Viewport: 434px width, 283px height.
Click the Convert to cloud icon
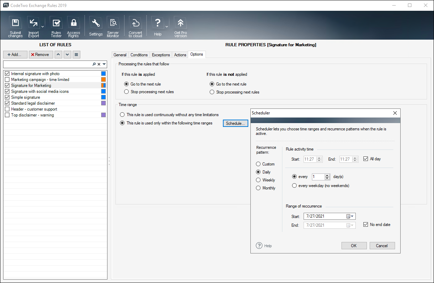(135, 27)
